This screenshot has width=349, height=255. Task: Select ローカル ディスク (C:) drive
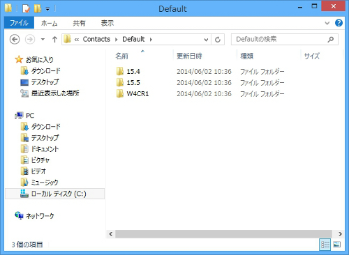[x=55, y=194]
